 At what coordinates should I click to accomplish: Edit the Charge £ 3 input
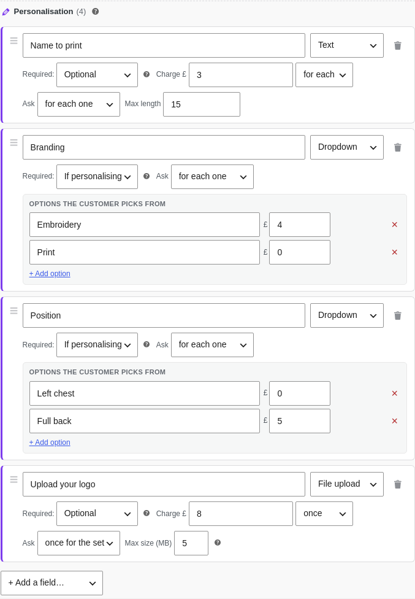(x=241, y=75)
